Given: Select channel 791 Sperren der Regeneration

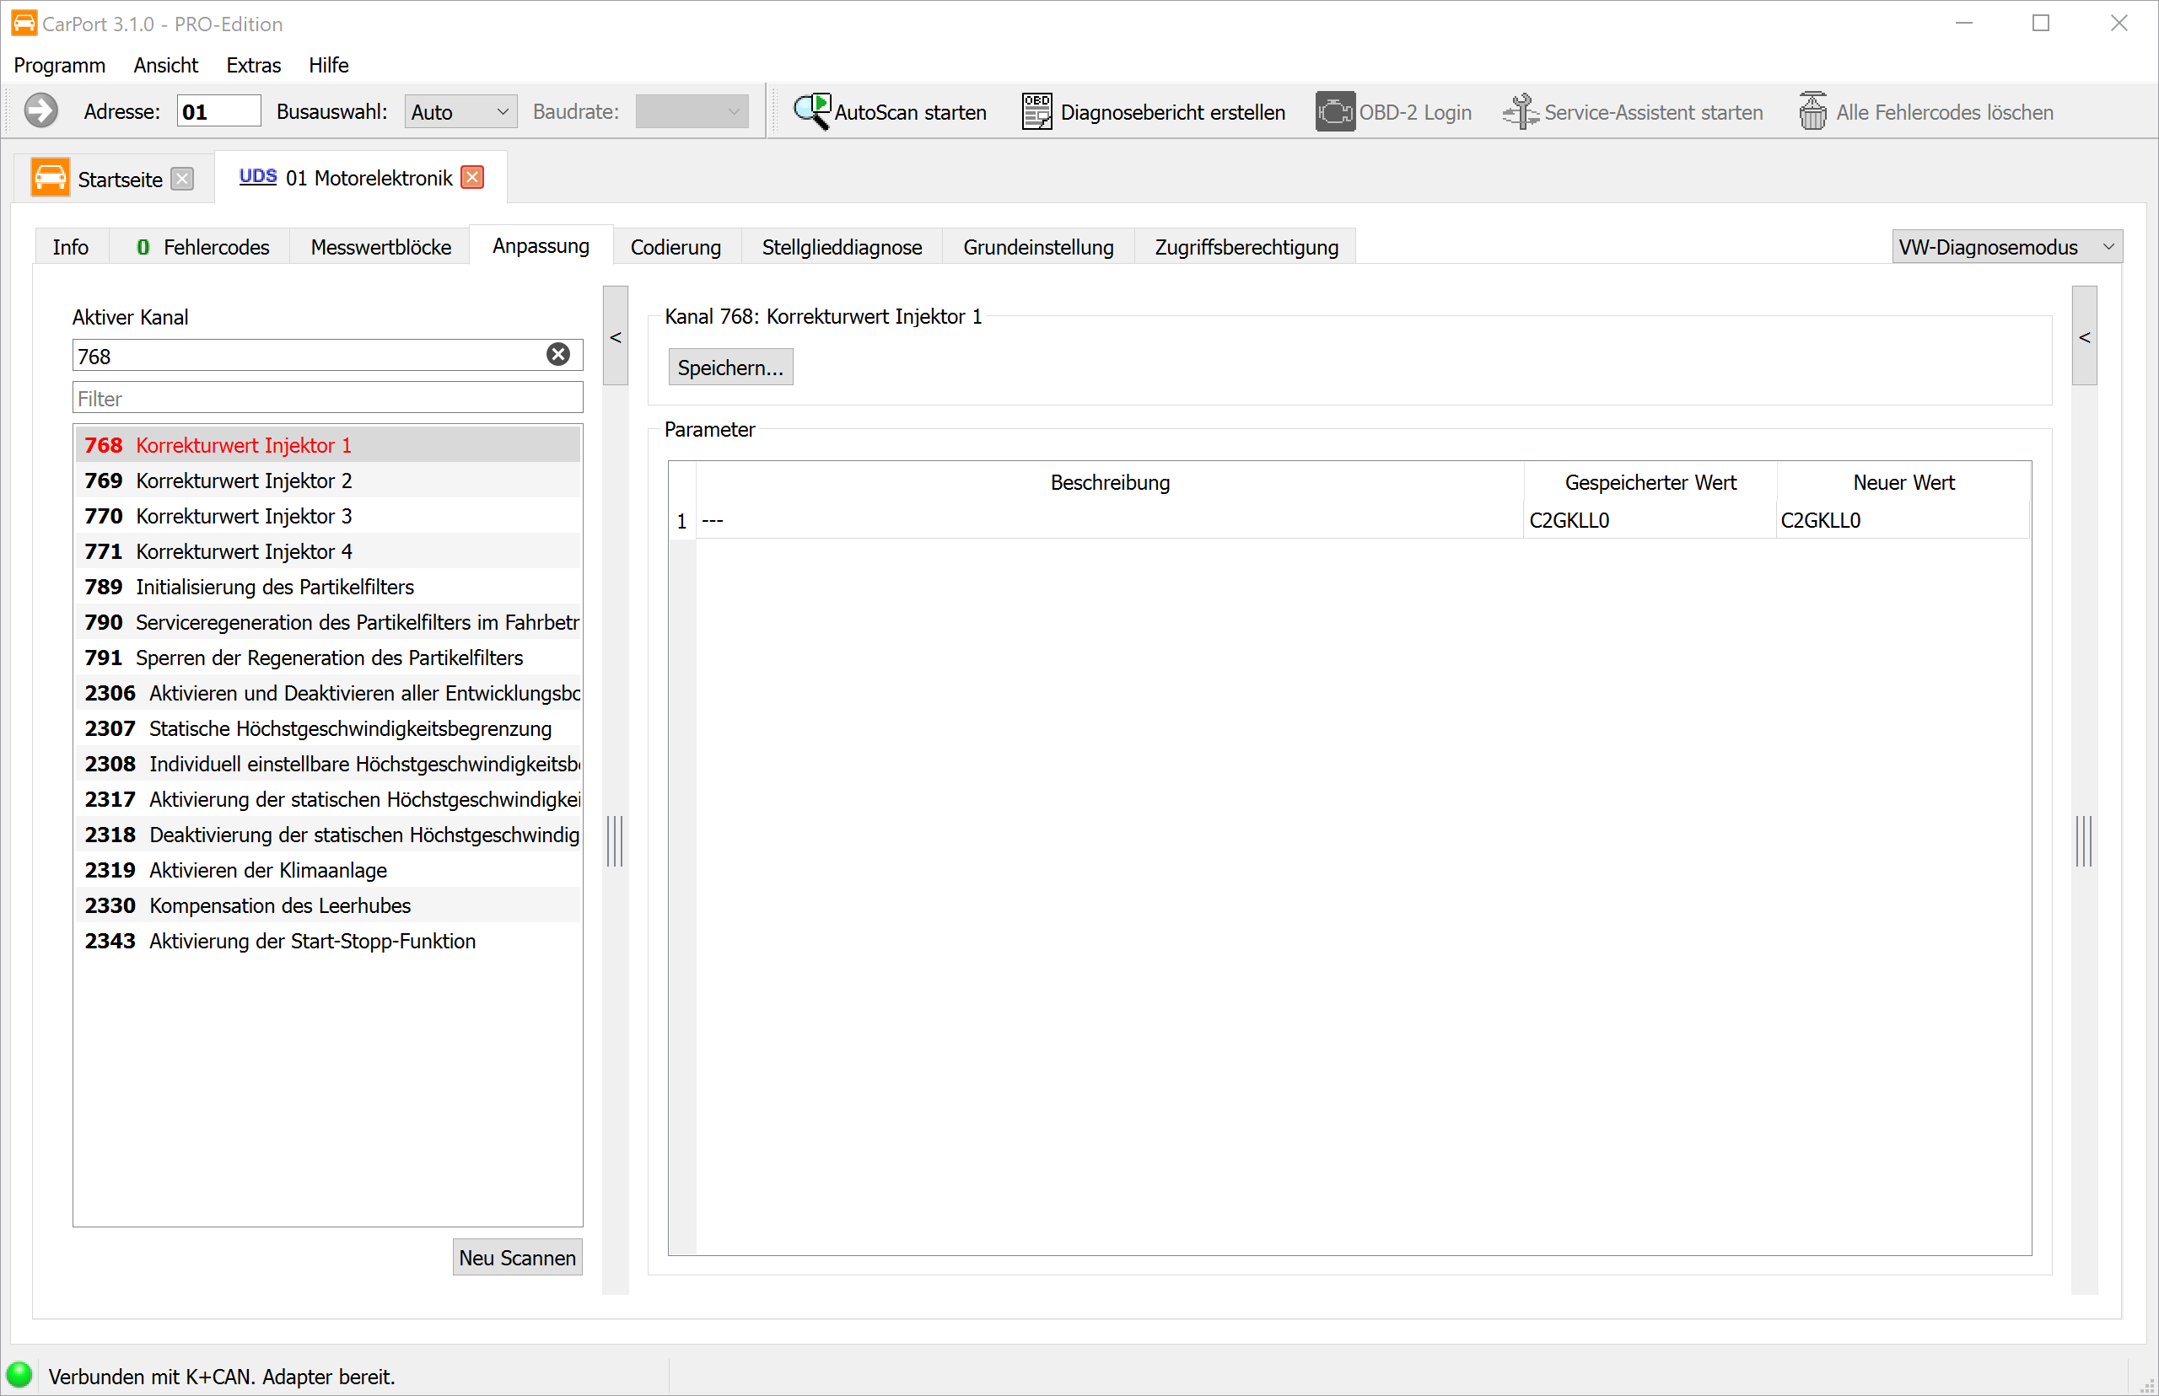Looking at the screenshot, I should (x=327, y=658).
